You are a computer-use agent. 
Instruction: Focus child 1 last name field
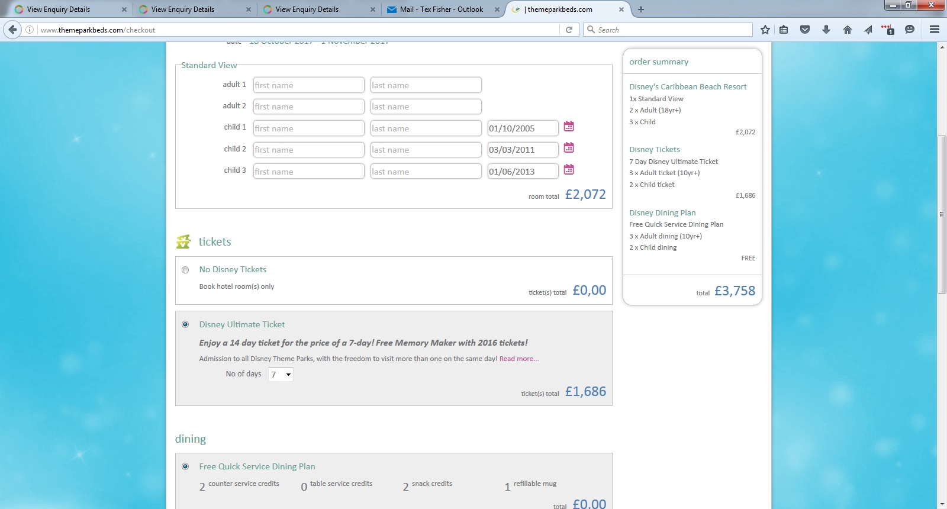tap(426, 128)
